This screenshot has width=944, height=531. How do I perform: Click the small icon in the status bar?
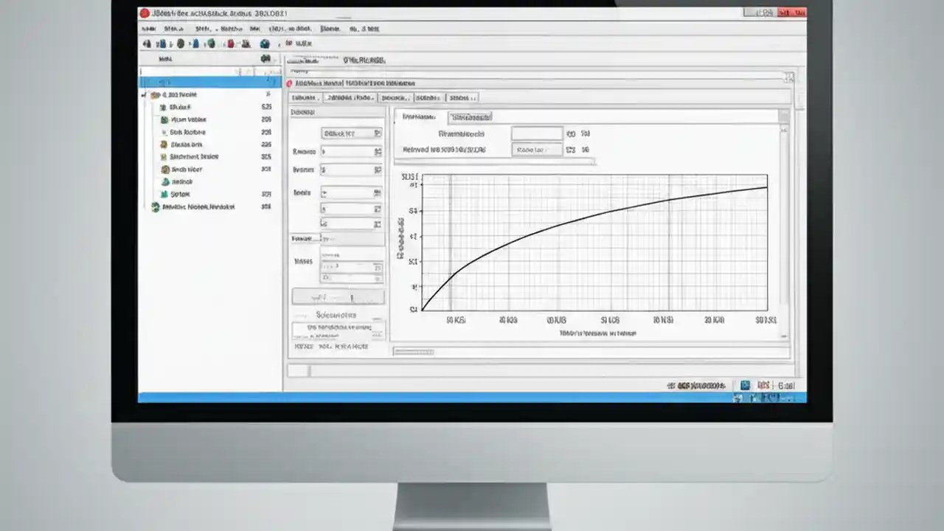(744, 385)
